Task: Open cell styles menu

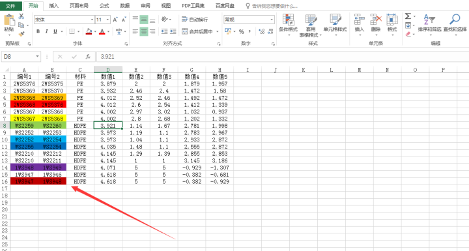Action: click(x=335, y=25)
